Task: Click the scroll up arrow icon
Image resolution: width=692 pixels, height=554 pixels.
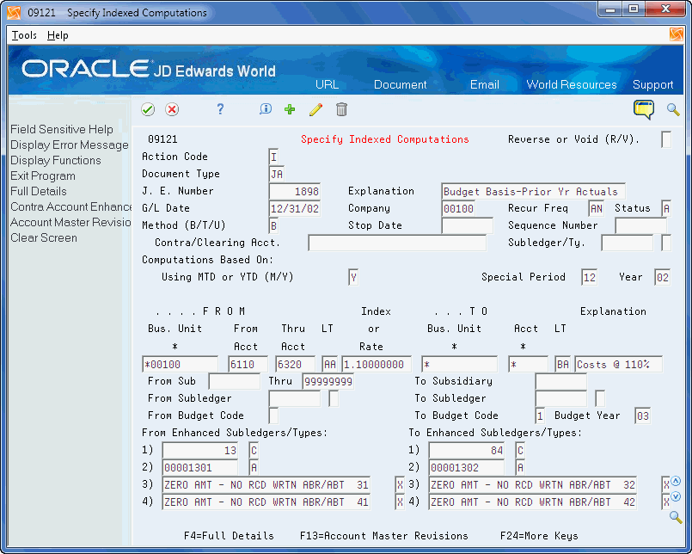Action: (676, 481)
